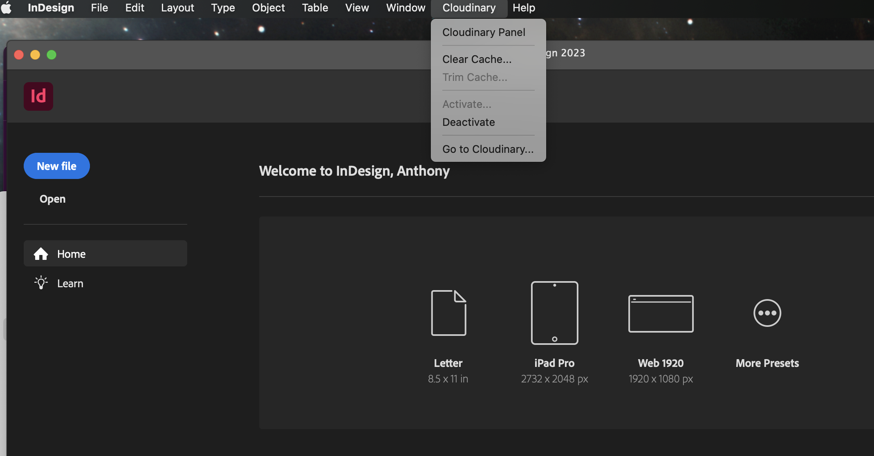Open the View menu
Image resolution: width=874 pixels, height=456 pixels.
(x=357, y=8)
